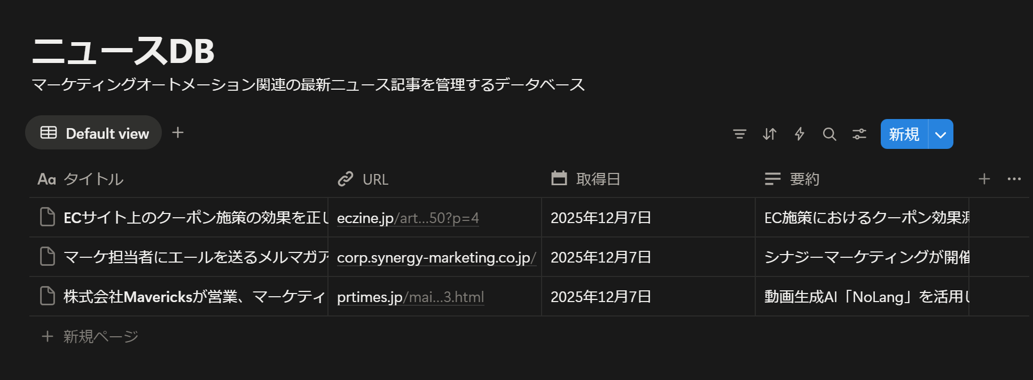This screenshot has height=380, width=1033.
Task: Open the eczine.jp article link
Action: (408, 218)
